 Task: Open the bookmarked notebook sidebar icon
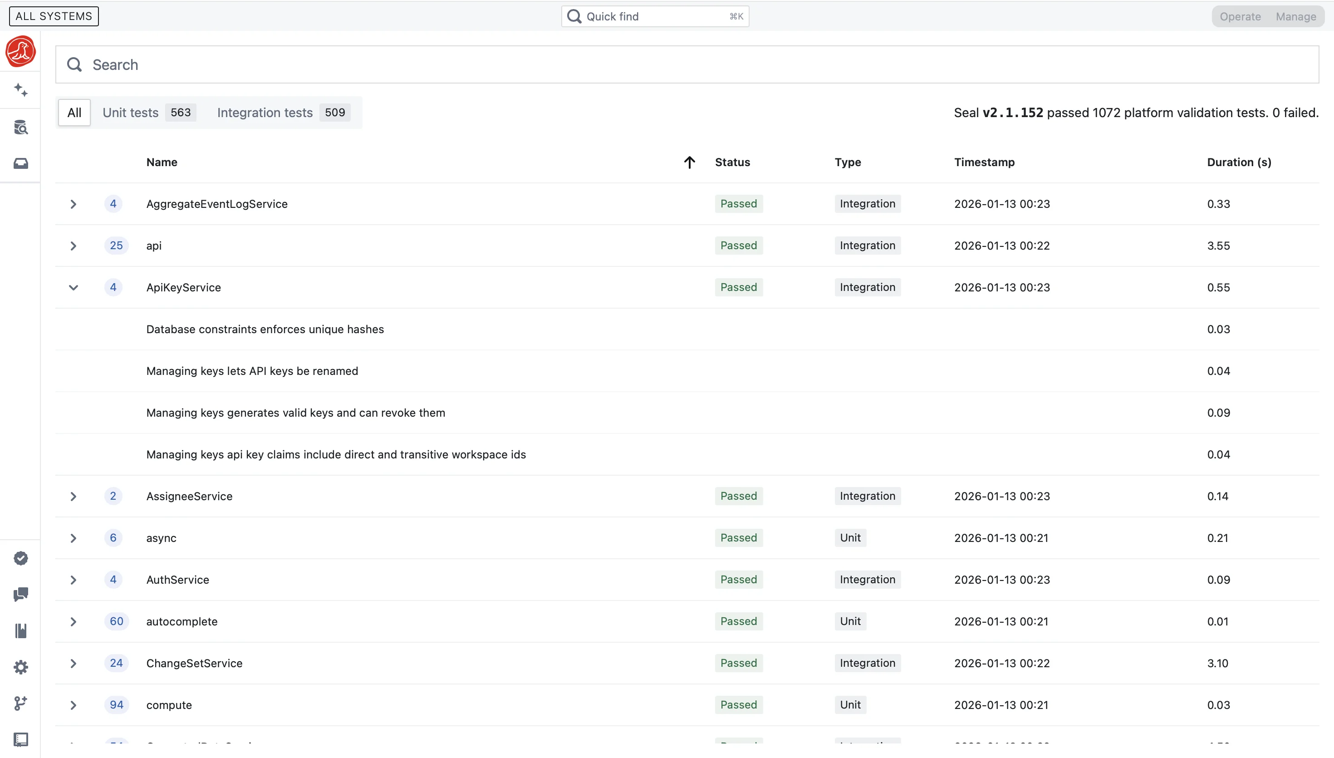point(21,630)
